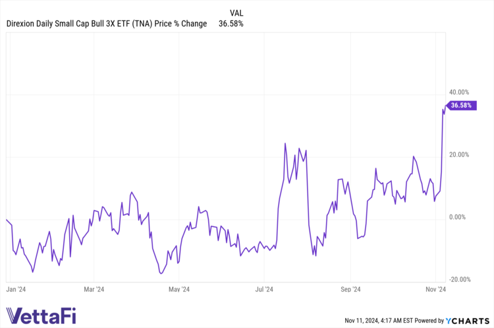Select the Sep '24 x-axis label
The height and width of the screenshot is (328, 494).
pyautogui.click(x=350, y=289)
